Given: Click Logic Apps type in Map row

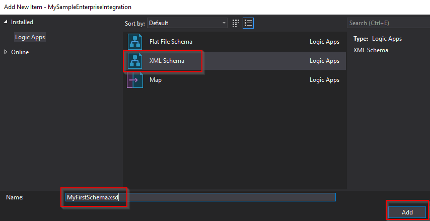Looking at the screenshot, I should pos(324,80).
